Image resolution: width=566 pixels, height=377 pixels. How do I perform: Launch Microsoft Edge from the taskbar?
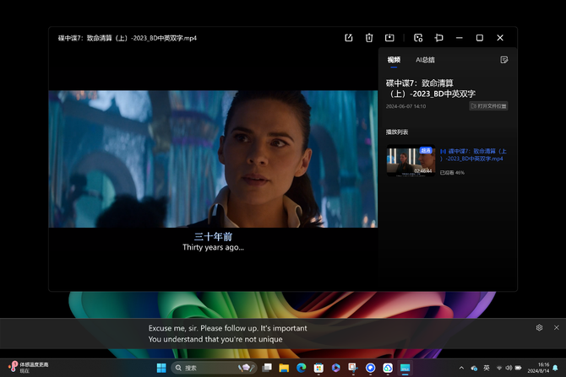301,368
